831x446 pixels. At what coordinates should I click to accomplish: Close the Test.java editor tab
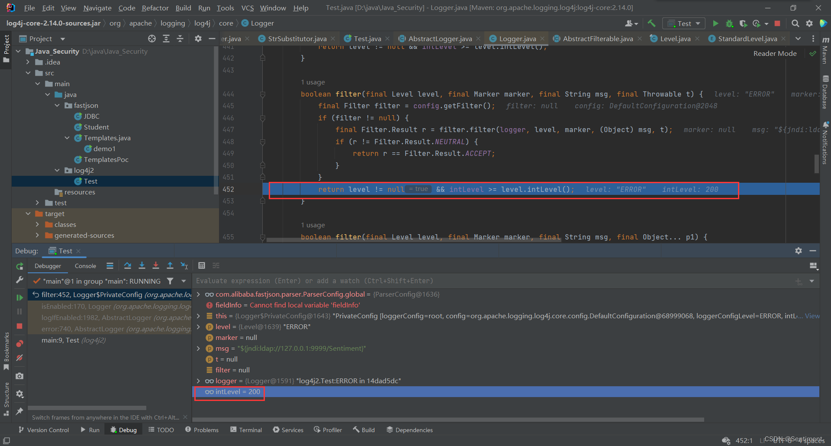point(387,39)
